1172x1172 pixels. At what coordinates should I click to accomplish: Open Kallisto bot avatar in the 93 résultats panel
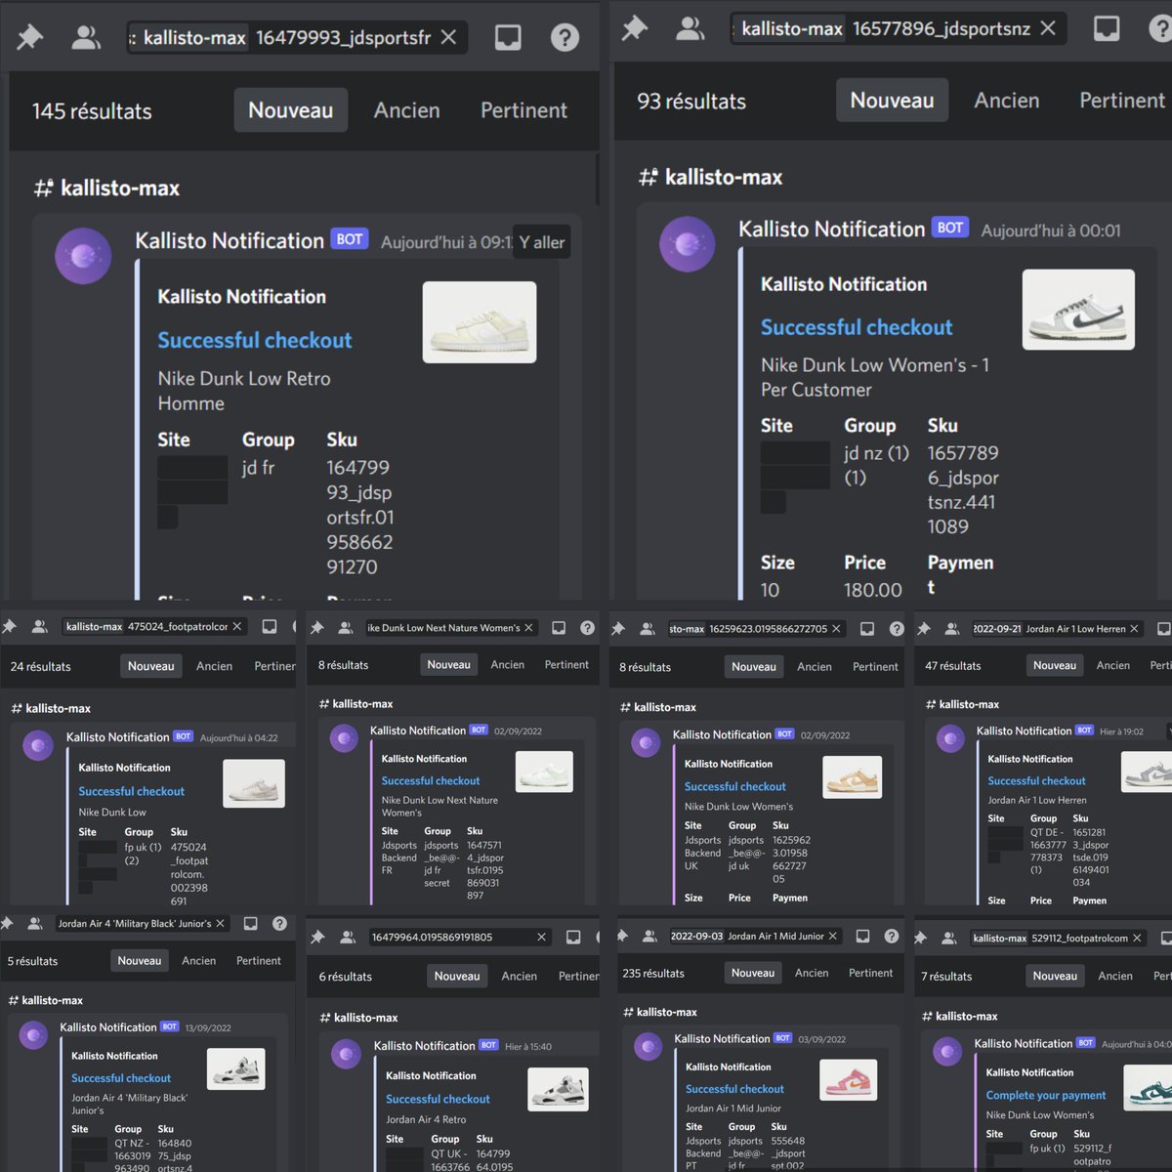tap(688, 244)
